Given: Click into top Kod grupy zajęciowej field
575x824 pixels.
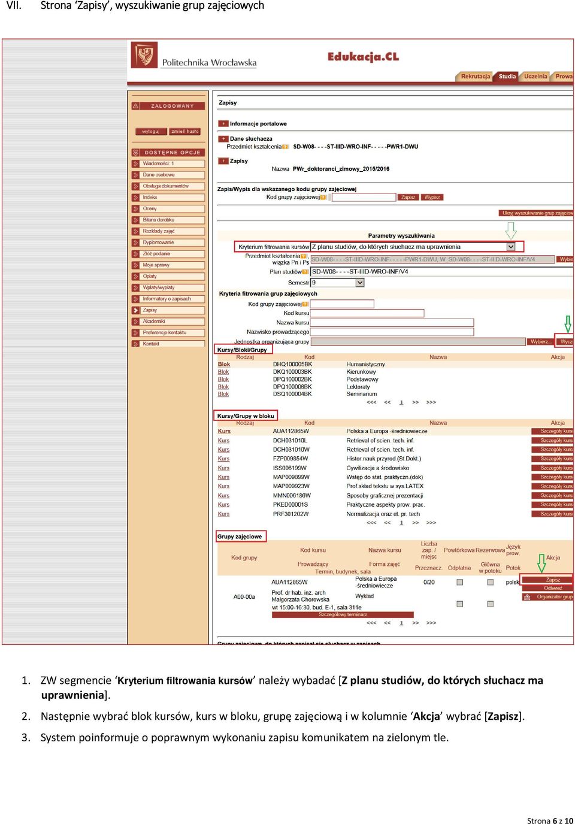Looking at the screenshot, I should pyautogui.click(x=364, y=197).
